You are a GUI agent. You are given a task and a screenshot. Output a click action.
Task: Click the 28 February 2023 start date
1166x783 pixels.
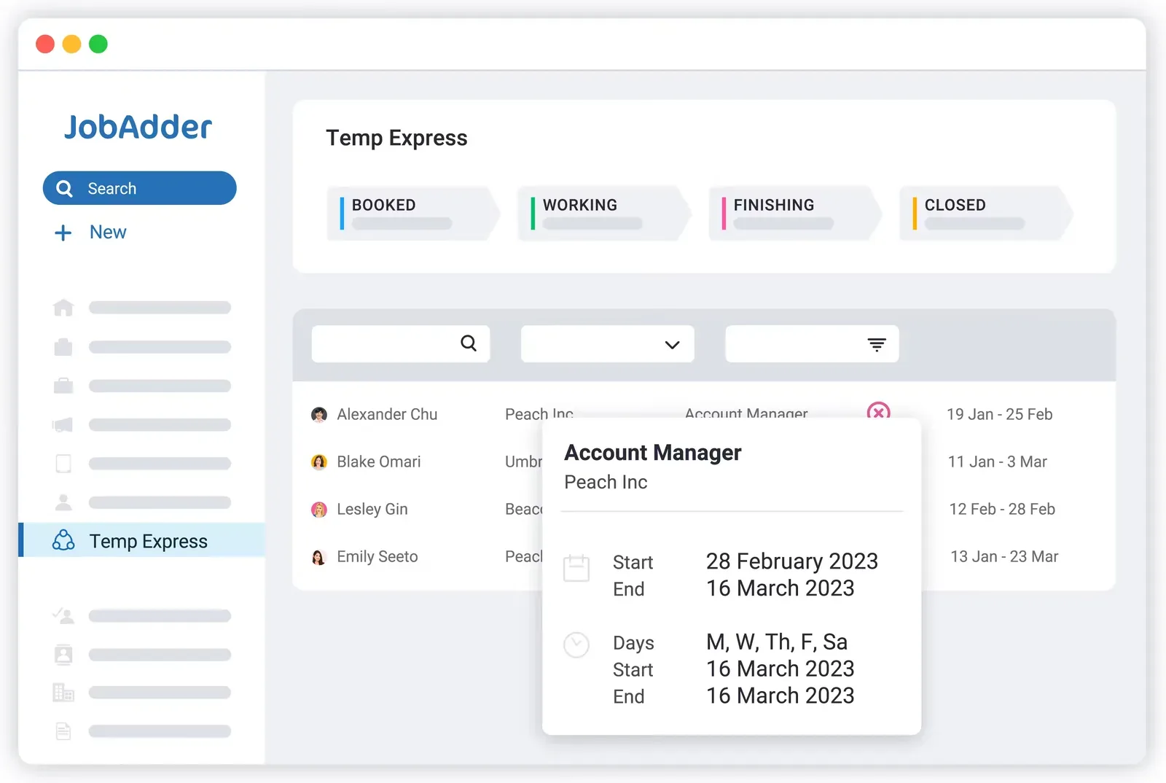[x=791, y=561]
